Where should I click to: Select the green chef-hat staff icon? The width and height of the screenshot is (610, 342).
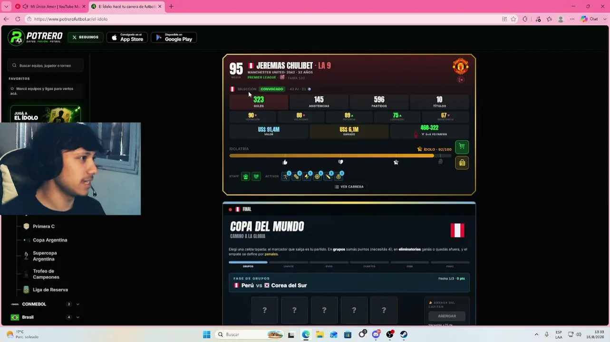click(x=245, y=176)
